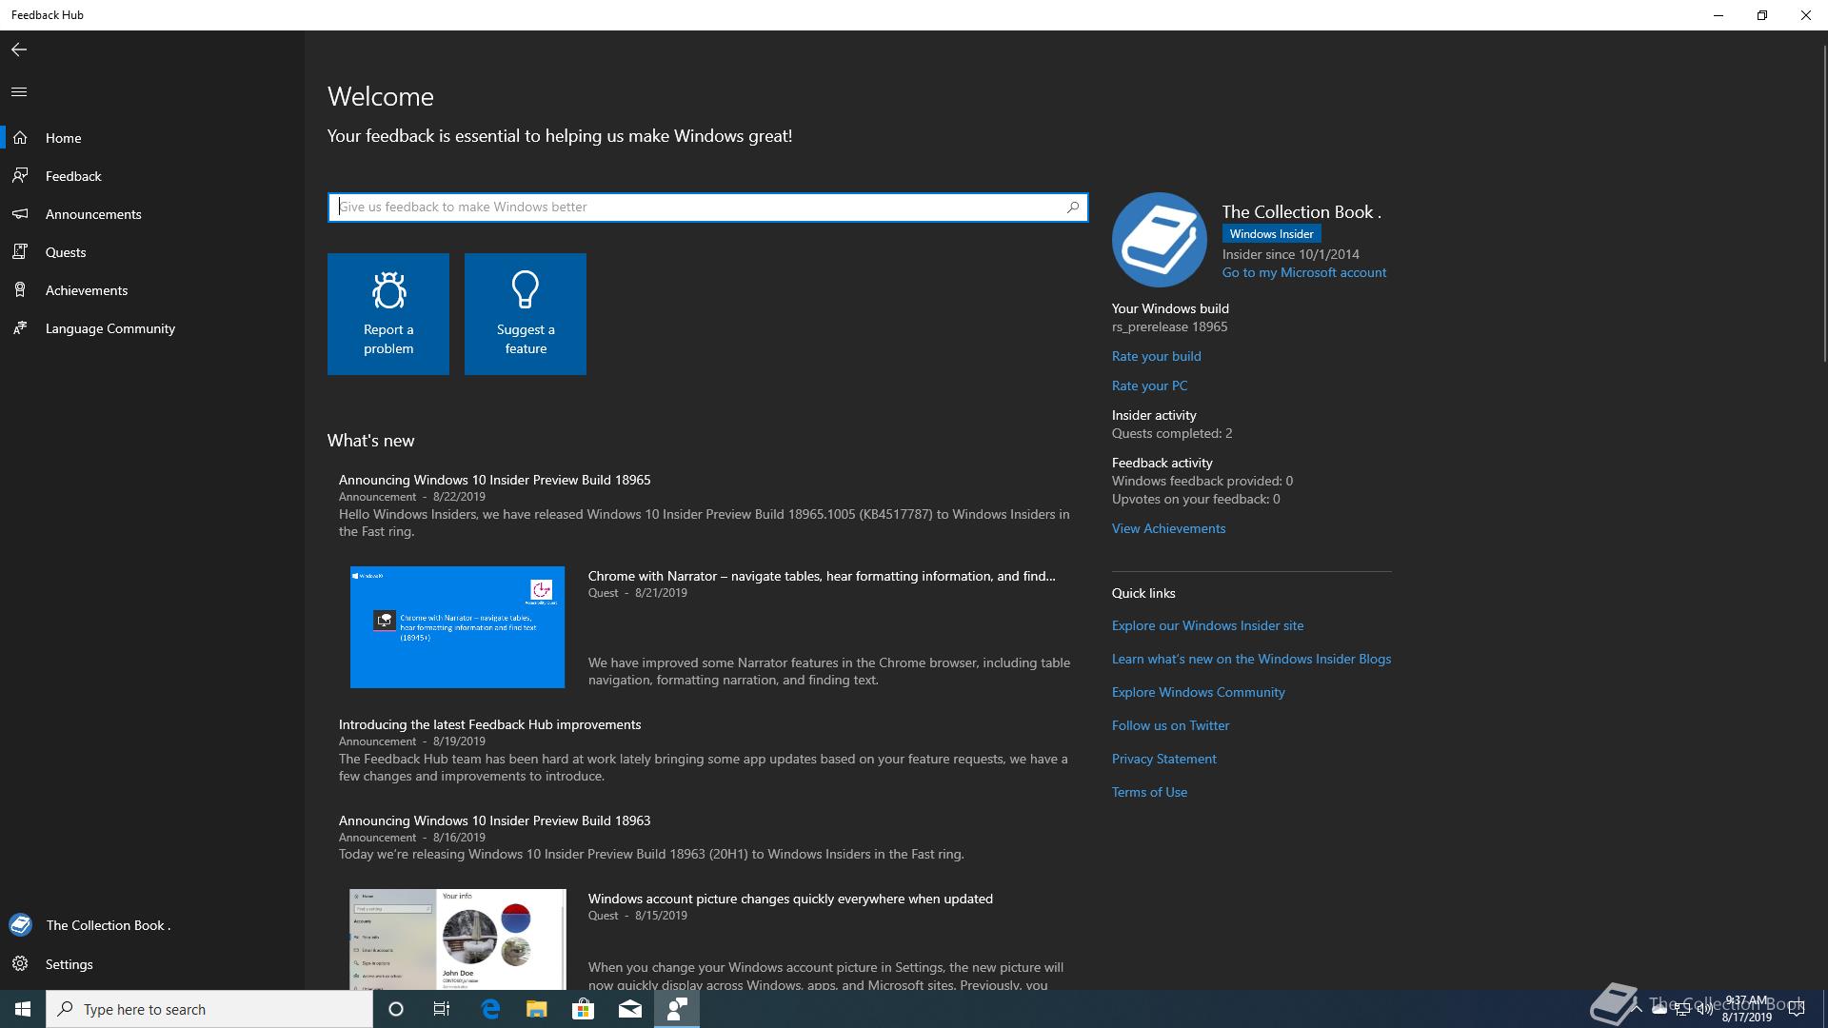
Task: Click Feedback Hub taskbar icon
Action: [x=677, y=1009]
